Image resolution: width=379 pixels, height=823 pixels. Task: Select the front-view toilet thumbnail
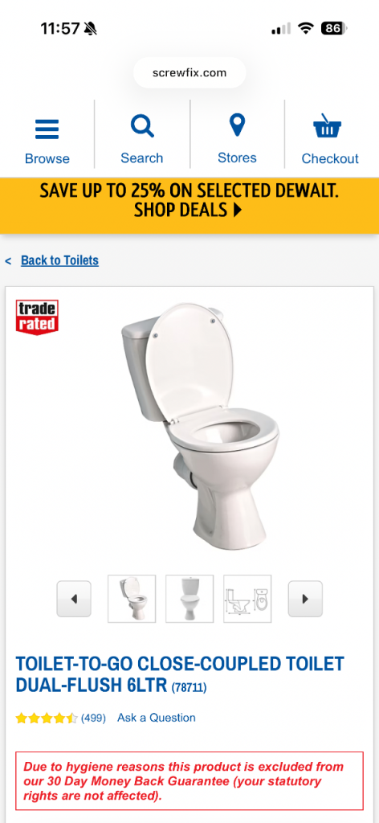click(x=189, y=599)
